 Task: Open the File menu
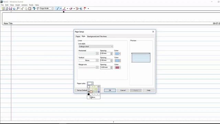[x=2, y=5]
